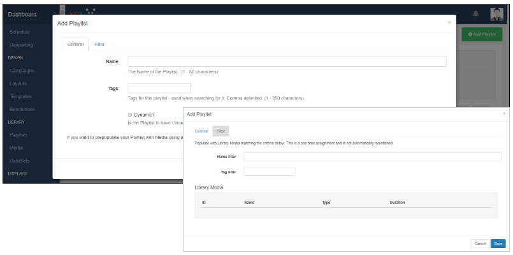
Task: Enable the Dynamic? checkbox
Action: coord(129,115)
